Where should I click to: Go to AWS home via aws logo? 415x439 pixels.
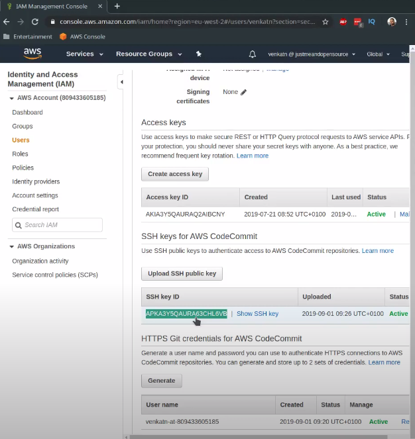pyautogui.click(x=32, y=54)
